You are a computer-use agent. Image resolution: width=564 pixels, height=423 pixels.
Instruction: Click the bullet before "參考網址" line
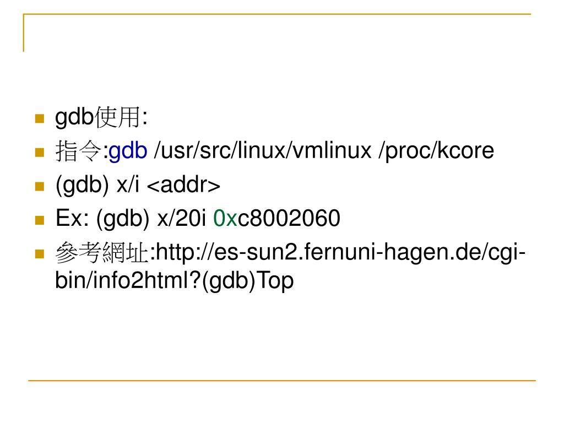[x=40, y=254]
